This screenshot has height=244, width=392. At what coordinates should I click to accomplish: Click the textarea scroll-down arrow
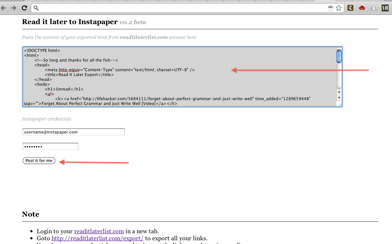pyautogui.click(x=339, y=98)
